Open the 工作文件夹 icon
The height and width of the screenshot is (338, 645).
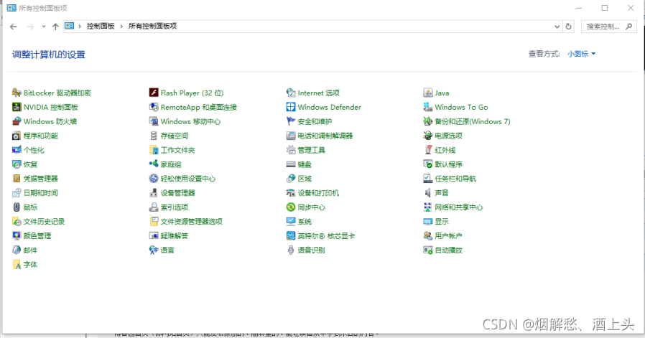154,150
